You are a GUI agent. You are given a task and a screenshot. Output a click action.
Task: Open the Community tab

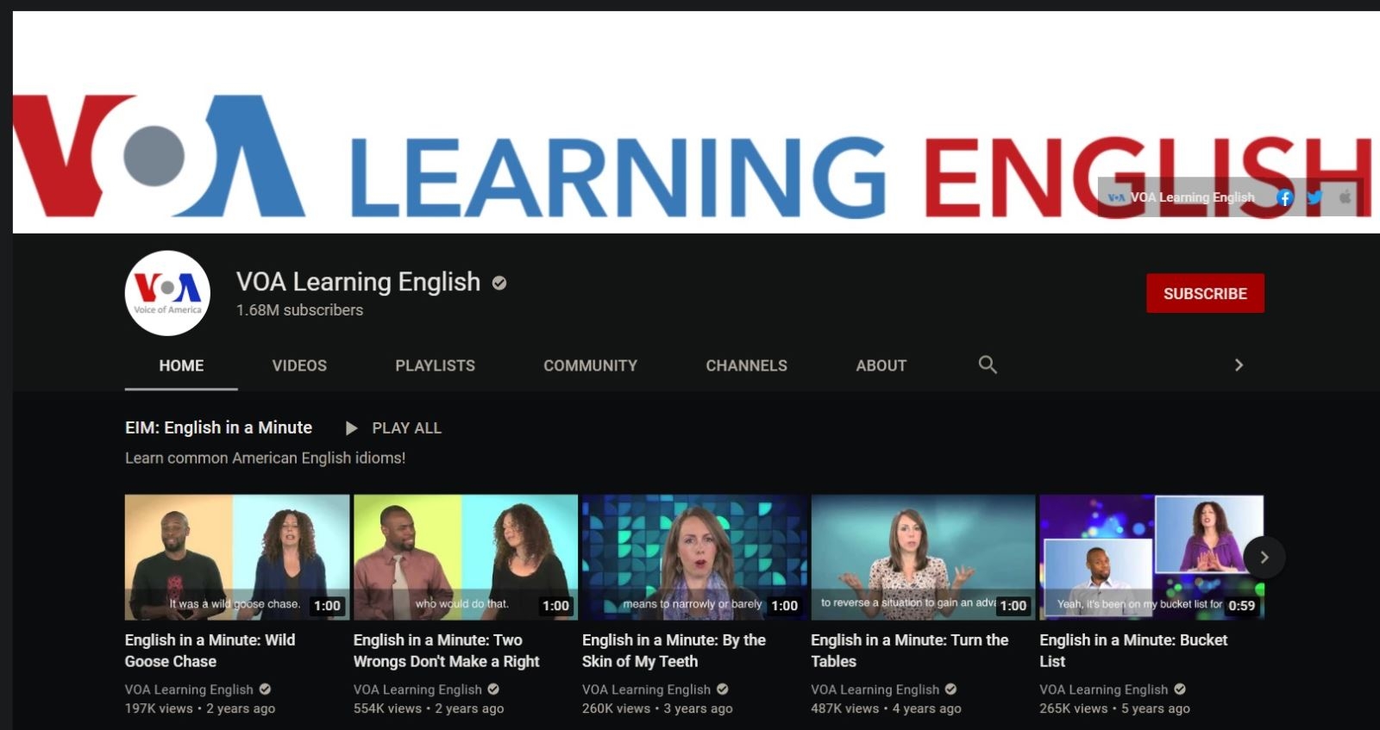[590, 365]
